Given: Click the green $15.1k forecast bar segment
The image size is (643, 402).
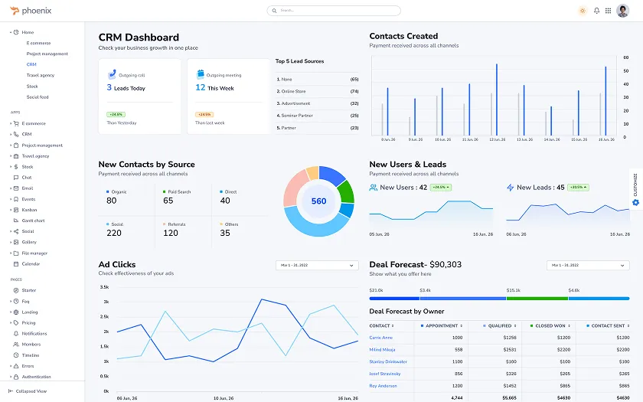Looking at the screenshot, I should (537, 299).
